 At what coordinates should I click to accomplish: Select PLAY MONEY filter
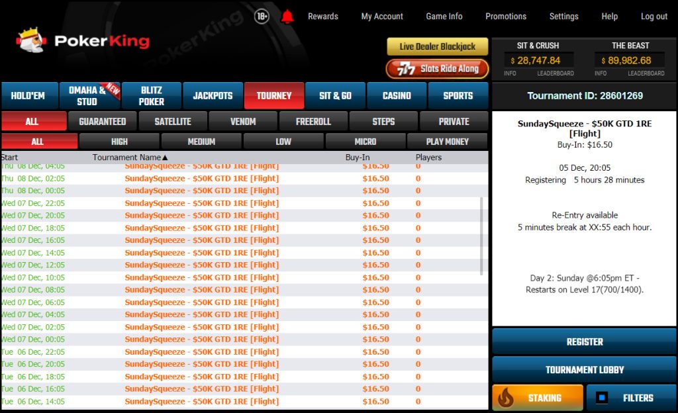pos(448,141)
